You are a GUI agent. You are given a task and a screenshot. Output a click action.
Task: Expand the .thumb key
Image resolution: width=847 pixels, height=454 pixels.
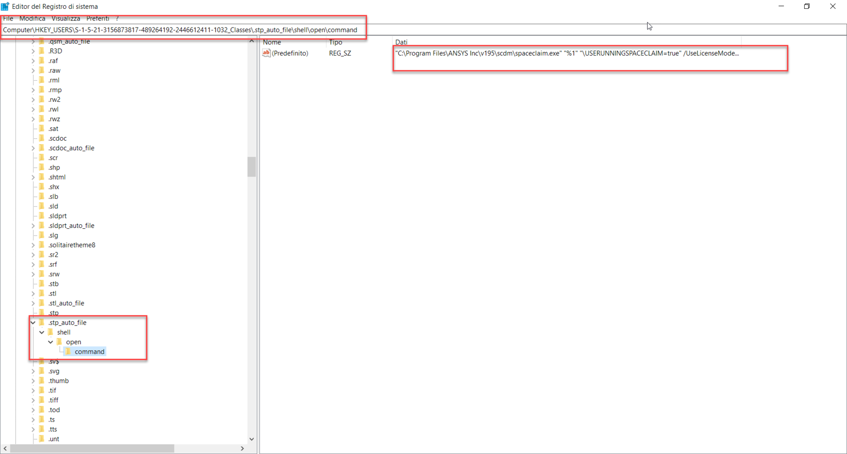33,381
